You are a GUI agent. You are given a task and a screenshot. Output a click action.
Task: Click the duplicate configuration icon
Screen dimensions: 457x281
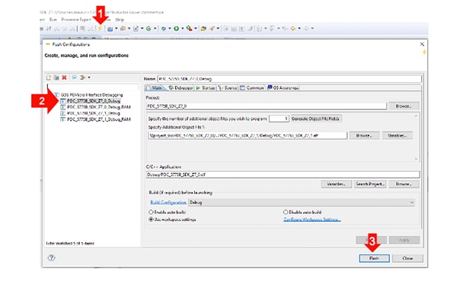coord(56,77)
